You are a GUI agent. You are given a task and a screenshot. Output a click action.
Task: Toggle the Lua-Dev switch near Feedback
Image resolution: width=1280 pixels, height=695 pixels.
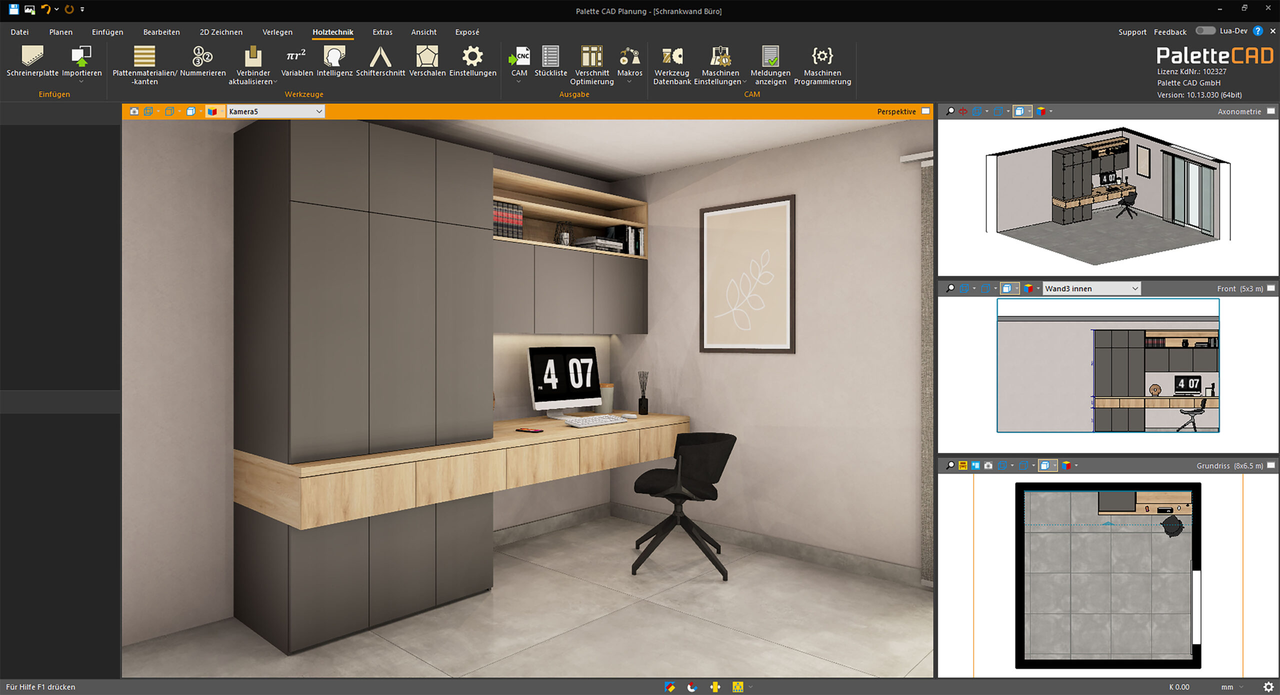1205,31
